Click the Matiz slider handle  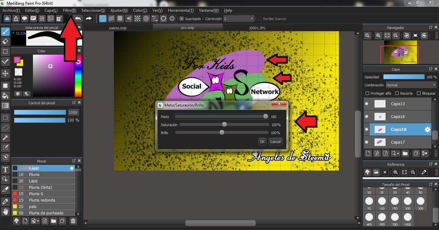265,117
